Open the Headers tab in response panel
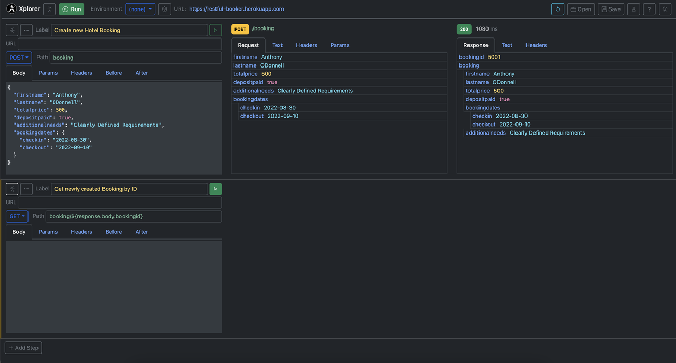 pos(536,45)
